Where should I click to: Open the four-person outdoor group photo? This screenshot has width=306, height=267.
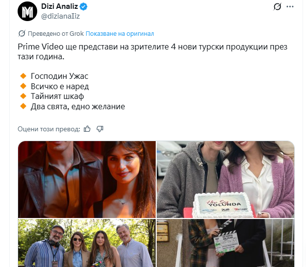pyautogui.click(x=87, y=243)
